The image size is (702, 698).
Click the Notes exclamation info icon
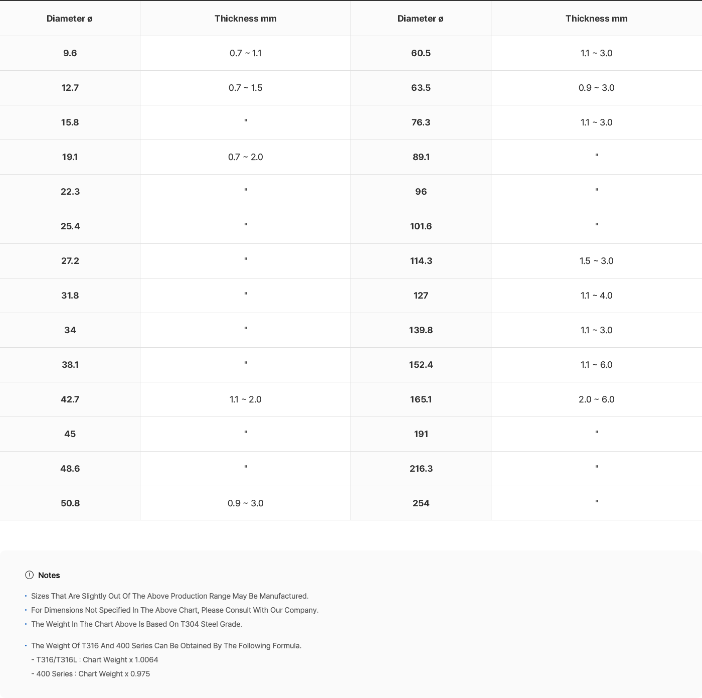click(x=29, y=575)
